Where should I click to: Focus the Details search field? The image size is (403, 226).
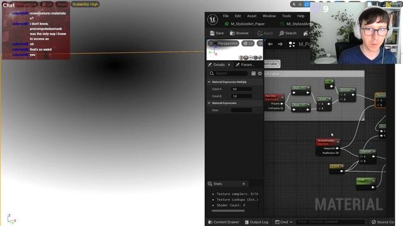tap(228, 73)
